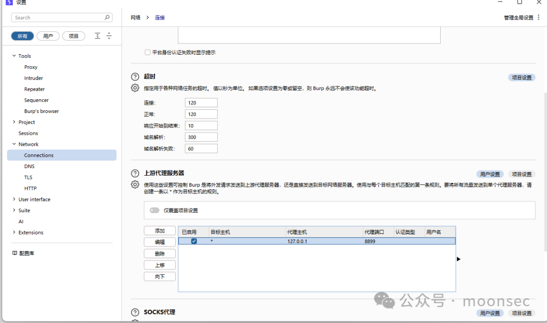The image size is (547, 323).
Task: Select the 用户 filter tab
Action: 48,36
